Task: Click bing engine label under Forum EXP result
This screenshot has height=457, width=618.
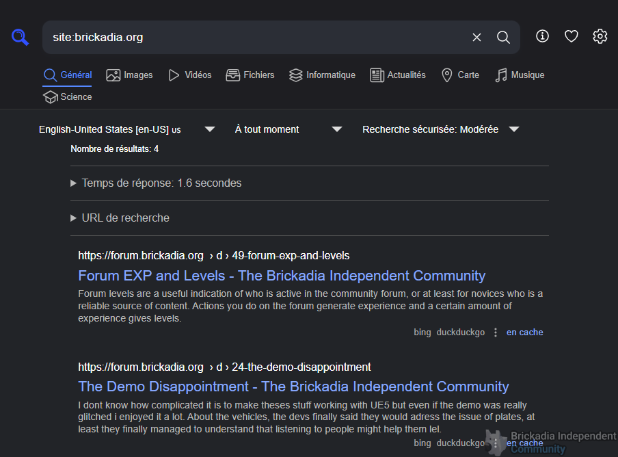Action: click(x=422, y=332)
